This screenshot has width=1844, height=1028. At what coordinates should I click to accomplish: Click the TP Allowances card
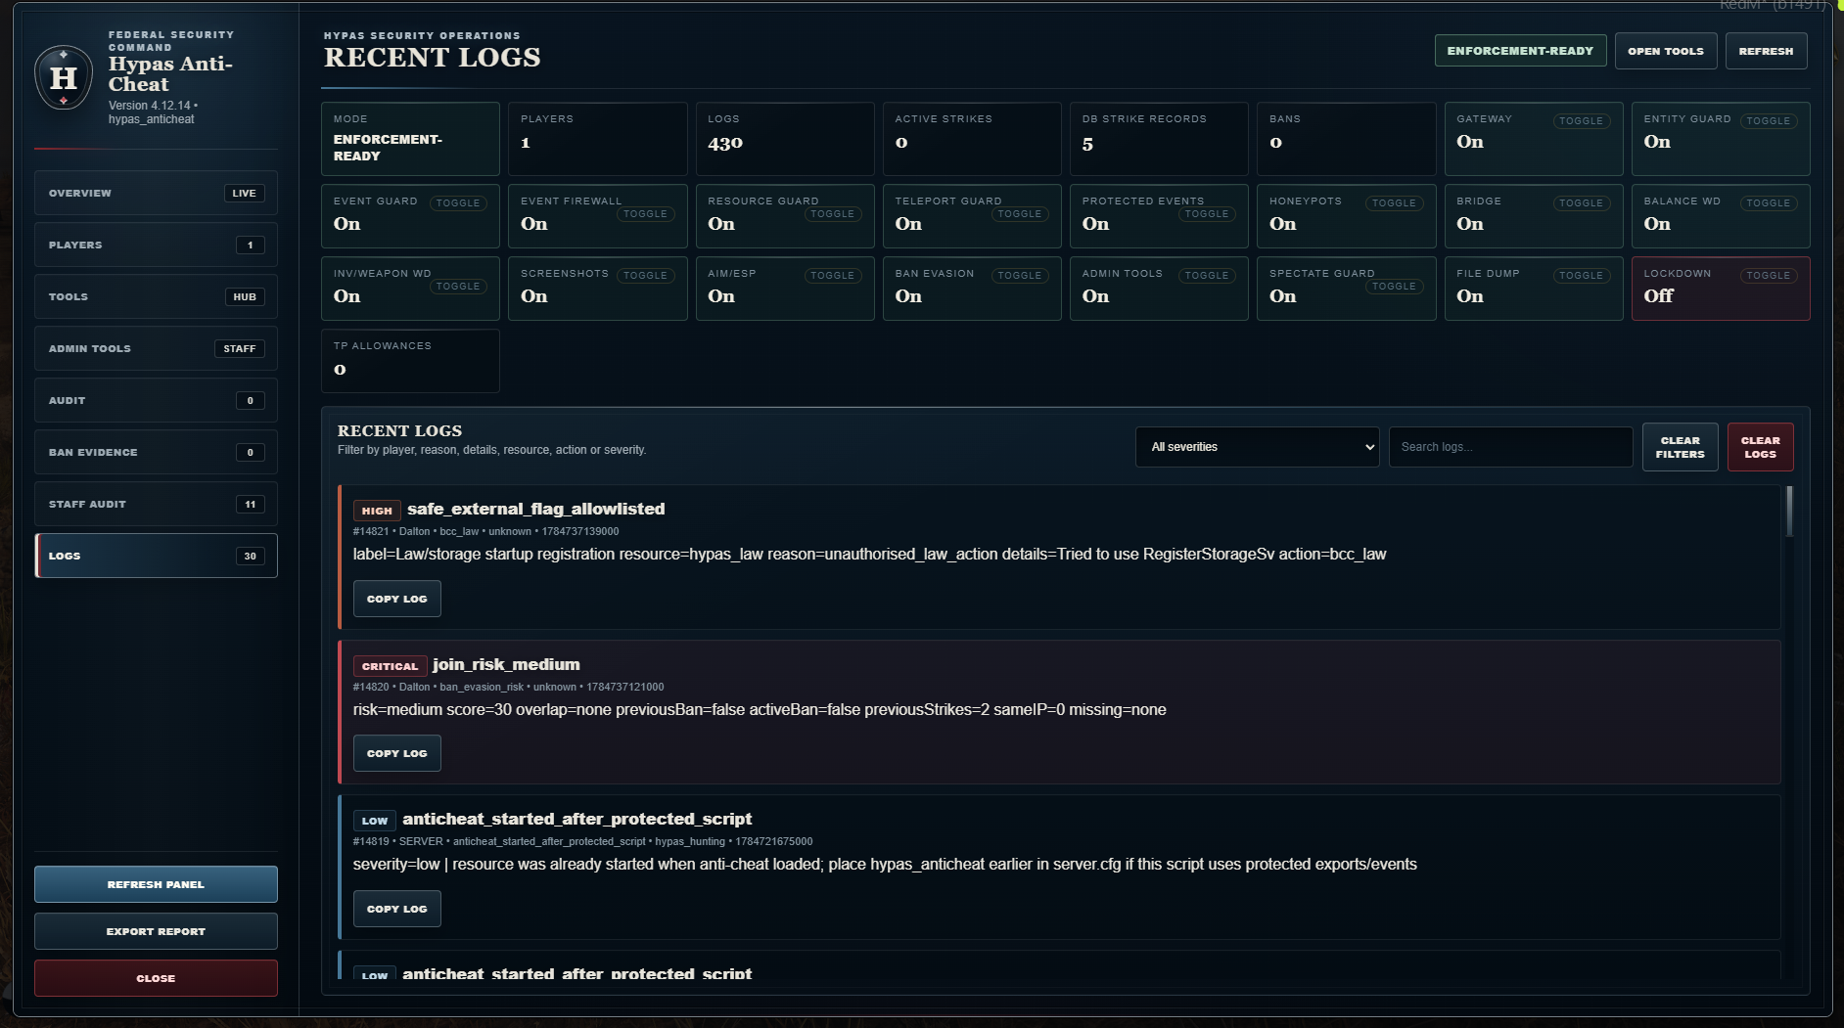410,361
